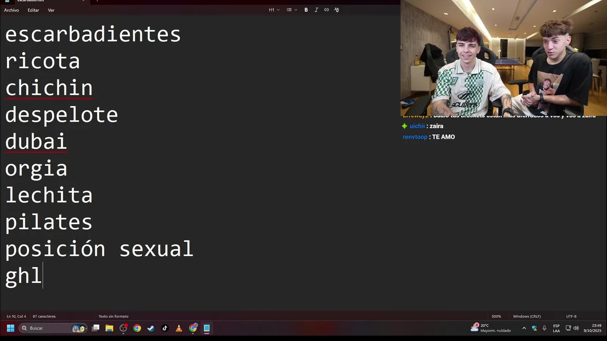Viewport: 607px width, 341px height.
Task: Toggle italic formatting in Notepad
Action: click(x=316, y=10)
